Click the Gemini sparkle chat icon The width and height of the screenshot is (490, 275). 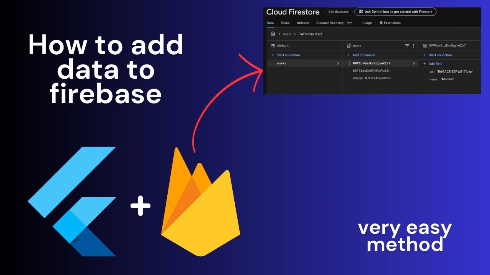361,12
